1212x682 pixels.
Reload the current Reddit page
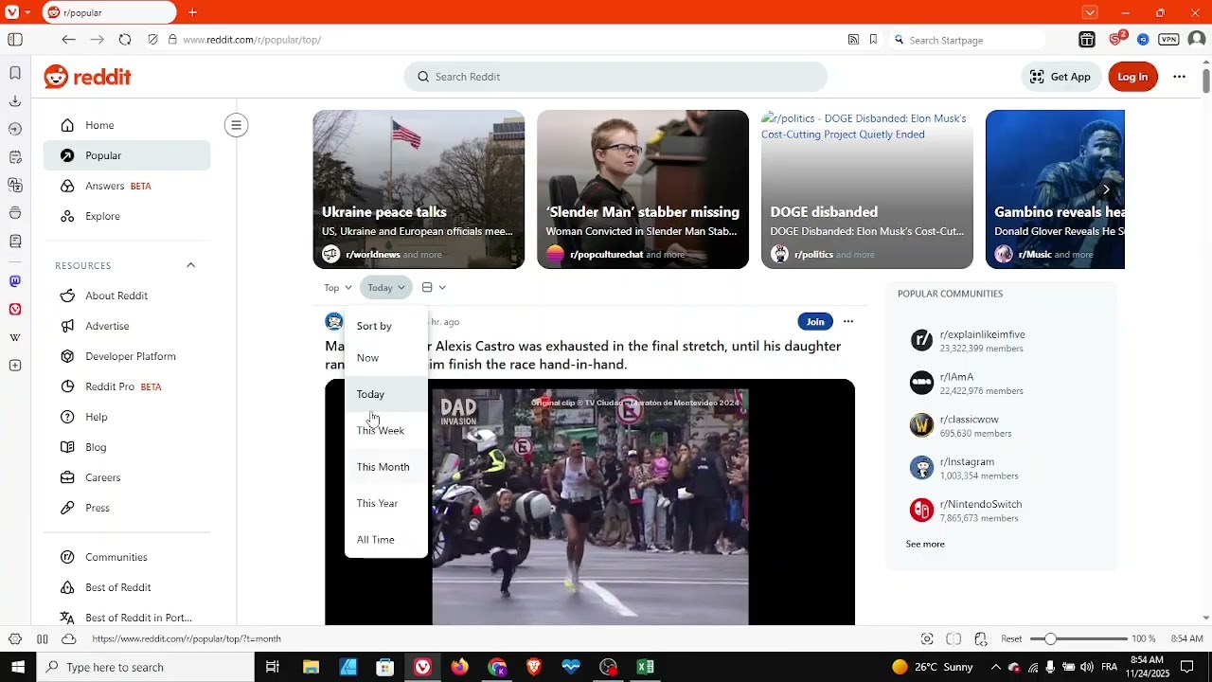click(125, 40)
